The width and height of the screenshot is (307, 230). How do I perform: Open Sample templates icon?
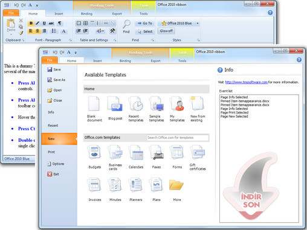[157, 109]
